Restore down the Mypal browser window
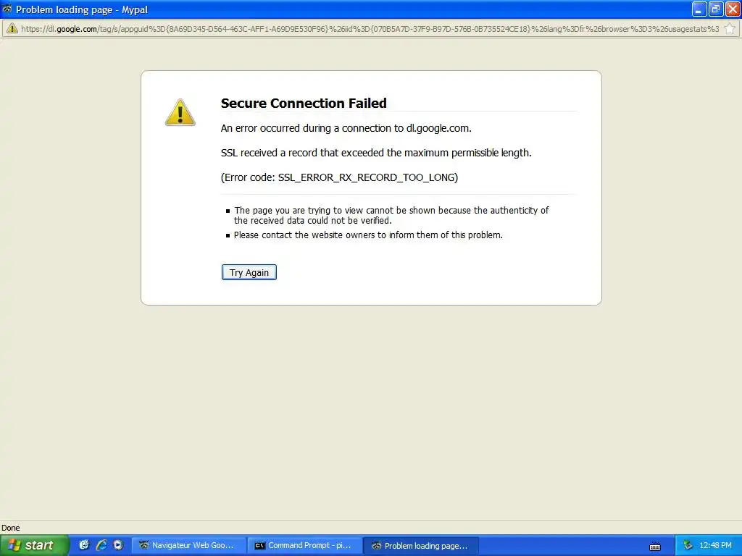Image resolution: width=742 pixels, height=556 pixels. click(716, 9)
